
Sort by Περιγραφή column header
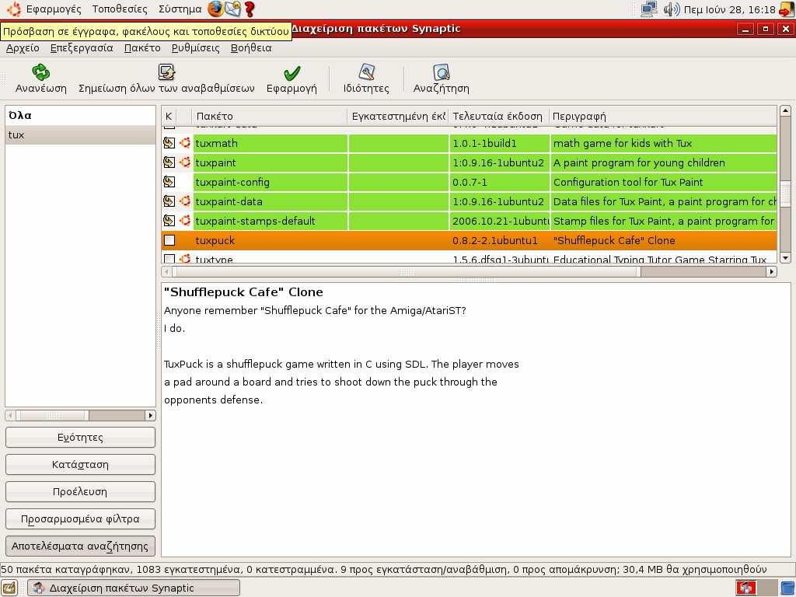pos(662,117)
